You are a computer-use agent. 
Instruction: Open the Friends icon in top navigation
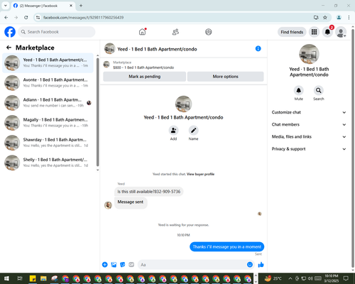click(175, 32)
